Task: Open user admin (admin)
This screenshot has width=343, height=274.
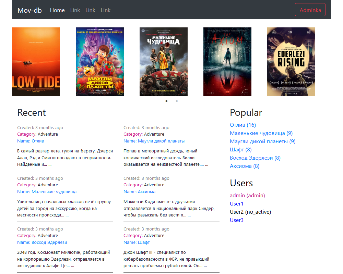Action: [x=247, y=196]
